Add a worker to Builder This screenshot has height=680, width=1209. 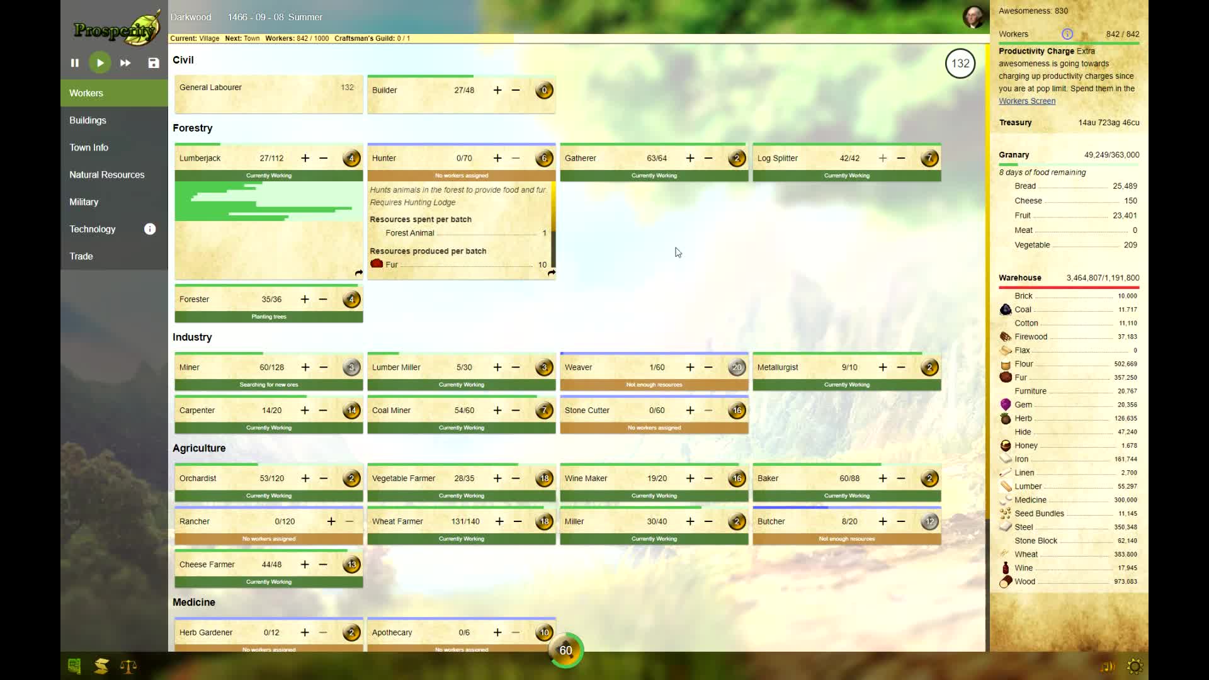(497, 90)
